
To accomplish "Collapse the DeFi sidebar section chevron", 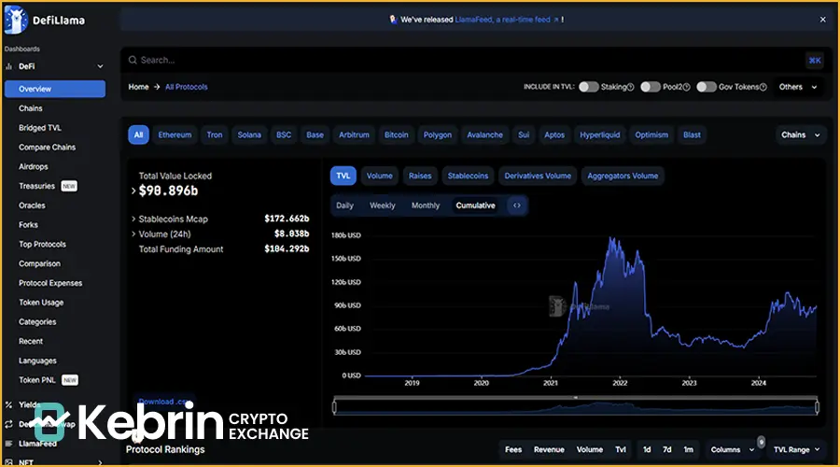I will tap(100, 66).
